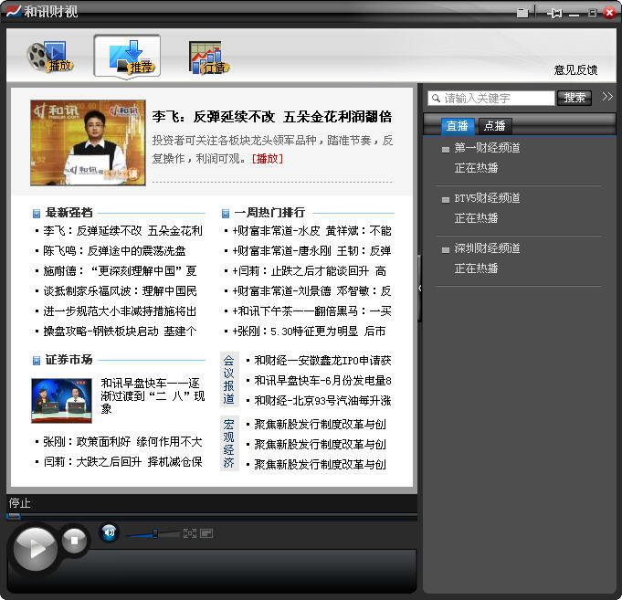Click 正在热播 under BTV5财经频道
The width and height of the screenshot is (622, 600).
point(476,218)
